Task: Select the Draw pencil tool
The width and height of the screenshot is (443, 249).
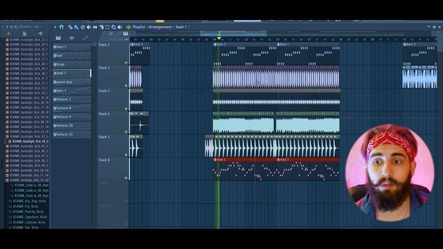Action: pyautogui.click(x=70, y=27)
